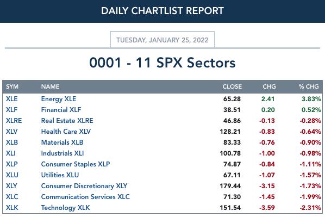
Task: Click the XLF symbol link
Action: pos(11,109)
